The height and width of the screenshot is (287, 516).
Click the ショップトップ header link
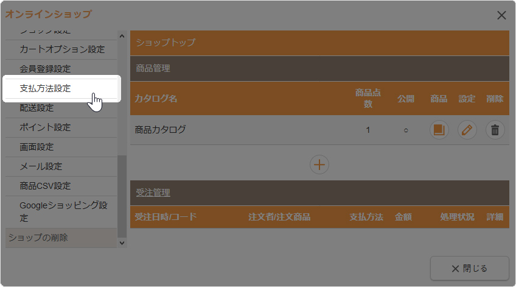166,43
